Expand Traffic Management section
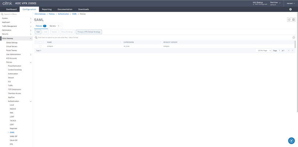 coord(31,26)
